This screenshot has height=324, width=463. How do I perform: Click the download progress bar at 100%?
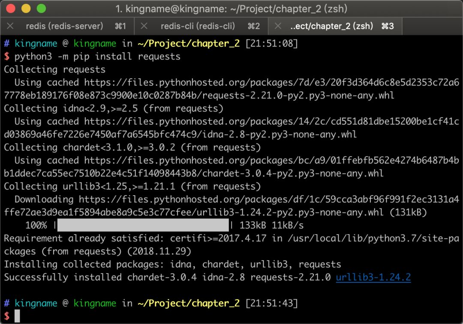click(143, 225)
